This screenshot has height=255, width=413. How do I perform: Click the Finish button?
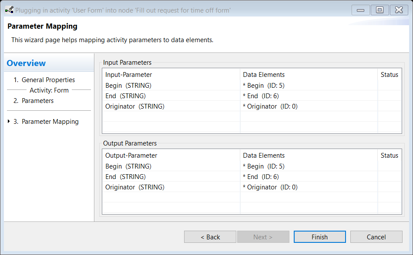coord(320,237)
